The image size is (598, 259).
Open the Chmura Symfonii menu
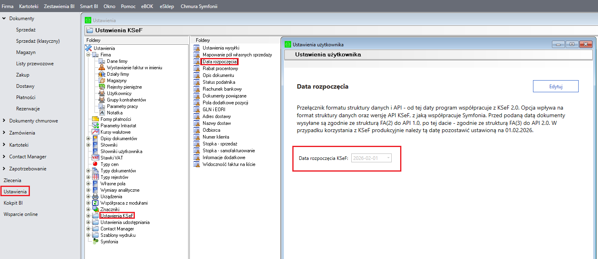[x=199, y=6]
